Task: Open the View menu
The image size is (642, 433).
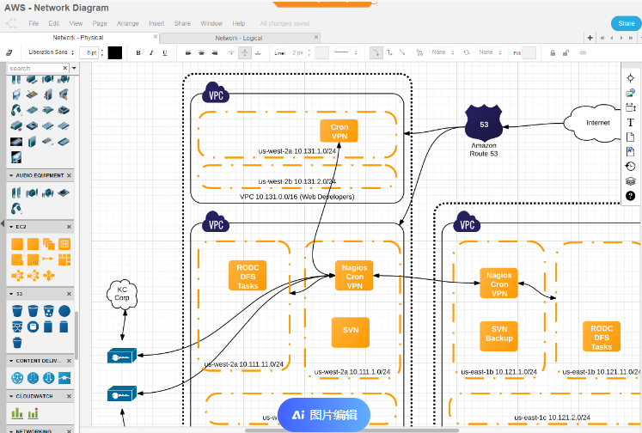Action: [x=76, y=23]
